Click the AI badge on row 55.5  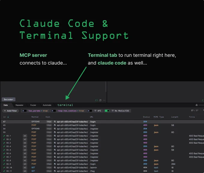coord(25,150)
